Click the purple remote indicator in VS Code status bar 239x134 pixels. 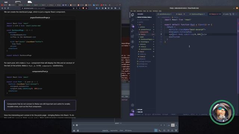[x=132, y=114]
